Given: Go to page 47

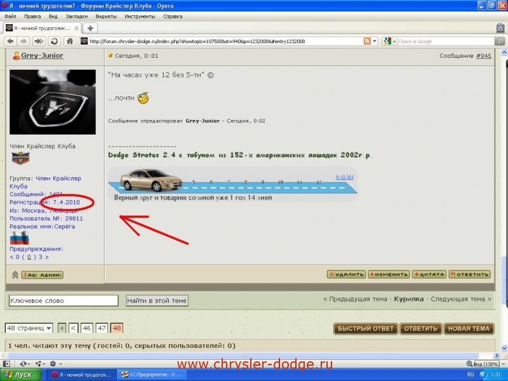Looking at the screenshot, I should click(x=102, y=328).
